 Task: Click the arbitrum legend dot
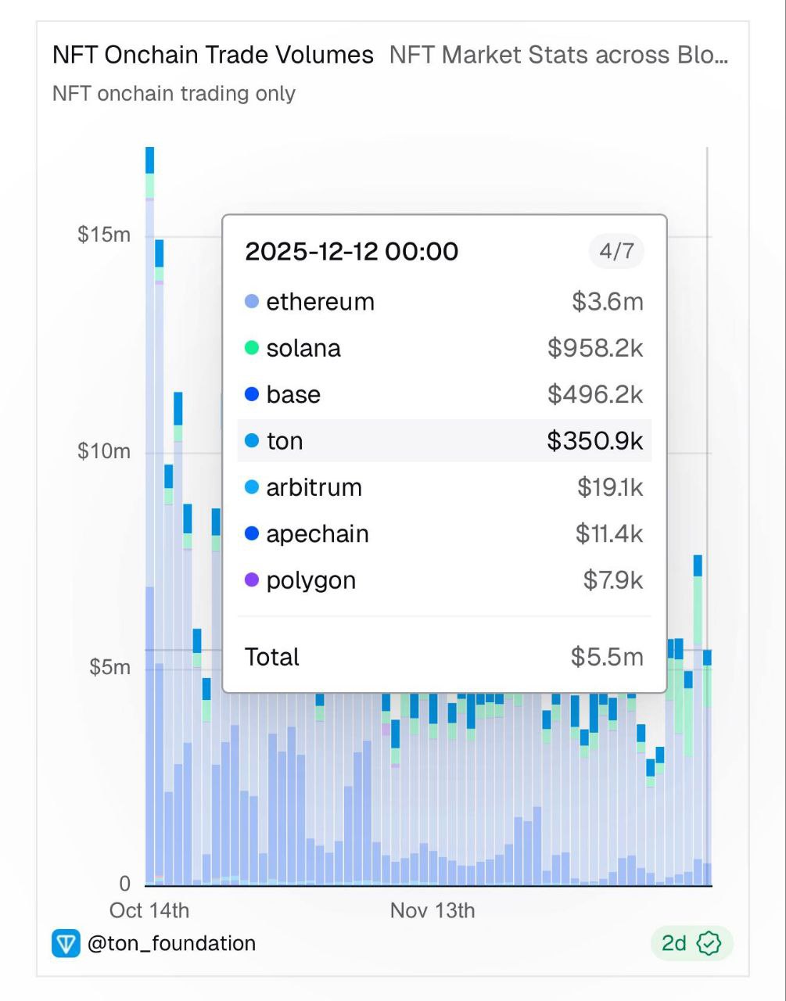[x=252, y=488]
